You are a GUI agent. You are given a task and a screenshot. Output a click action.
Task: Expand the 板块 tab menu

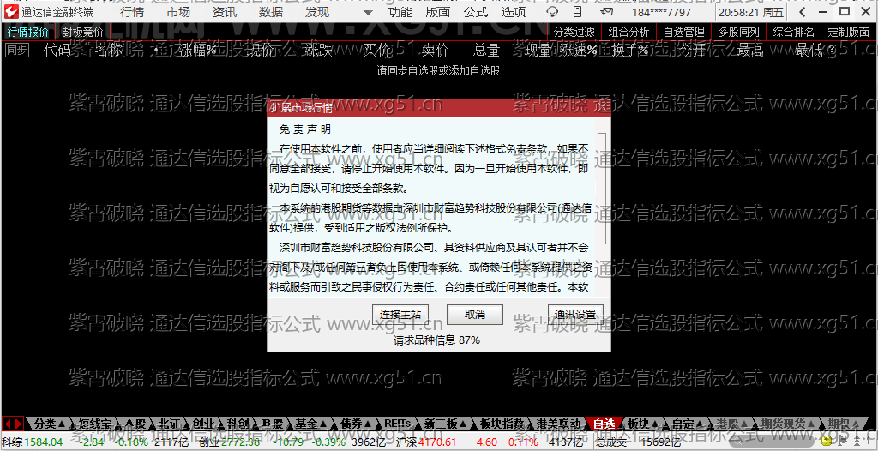tap(641, 424)
